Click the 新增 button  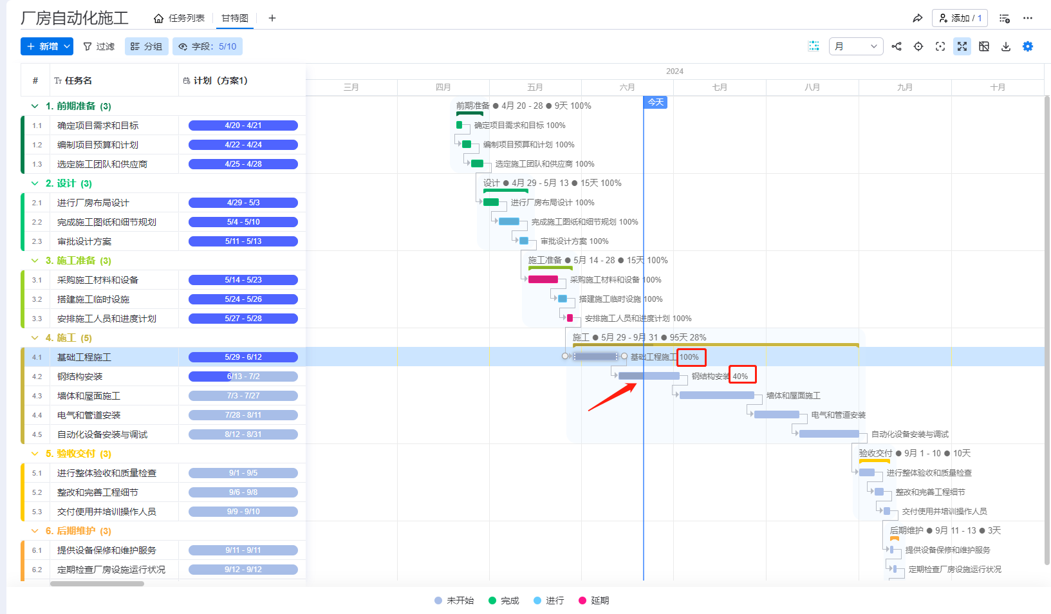click(x=47, y=46)
